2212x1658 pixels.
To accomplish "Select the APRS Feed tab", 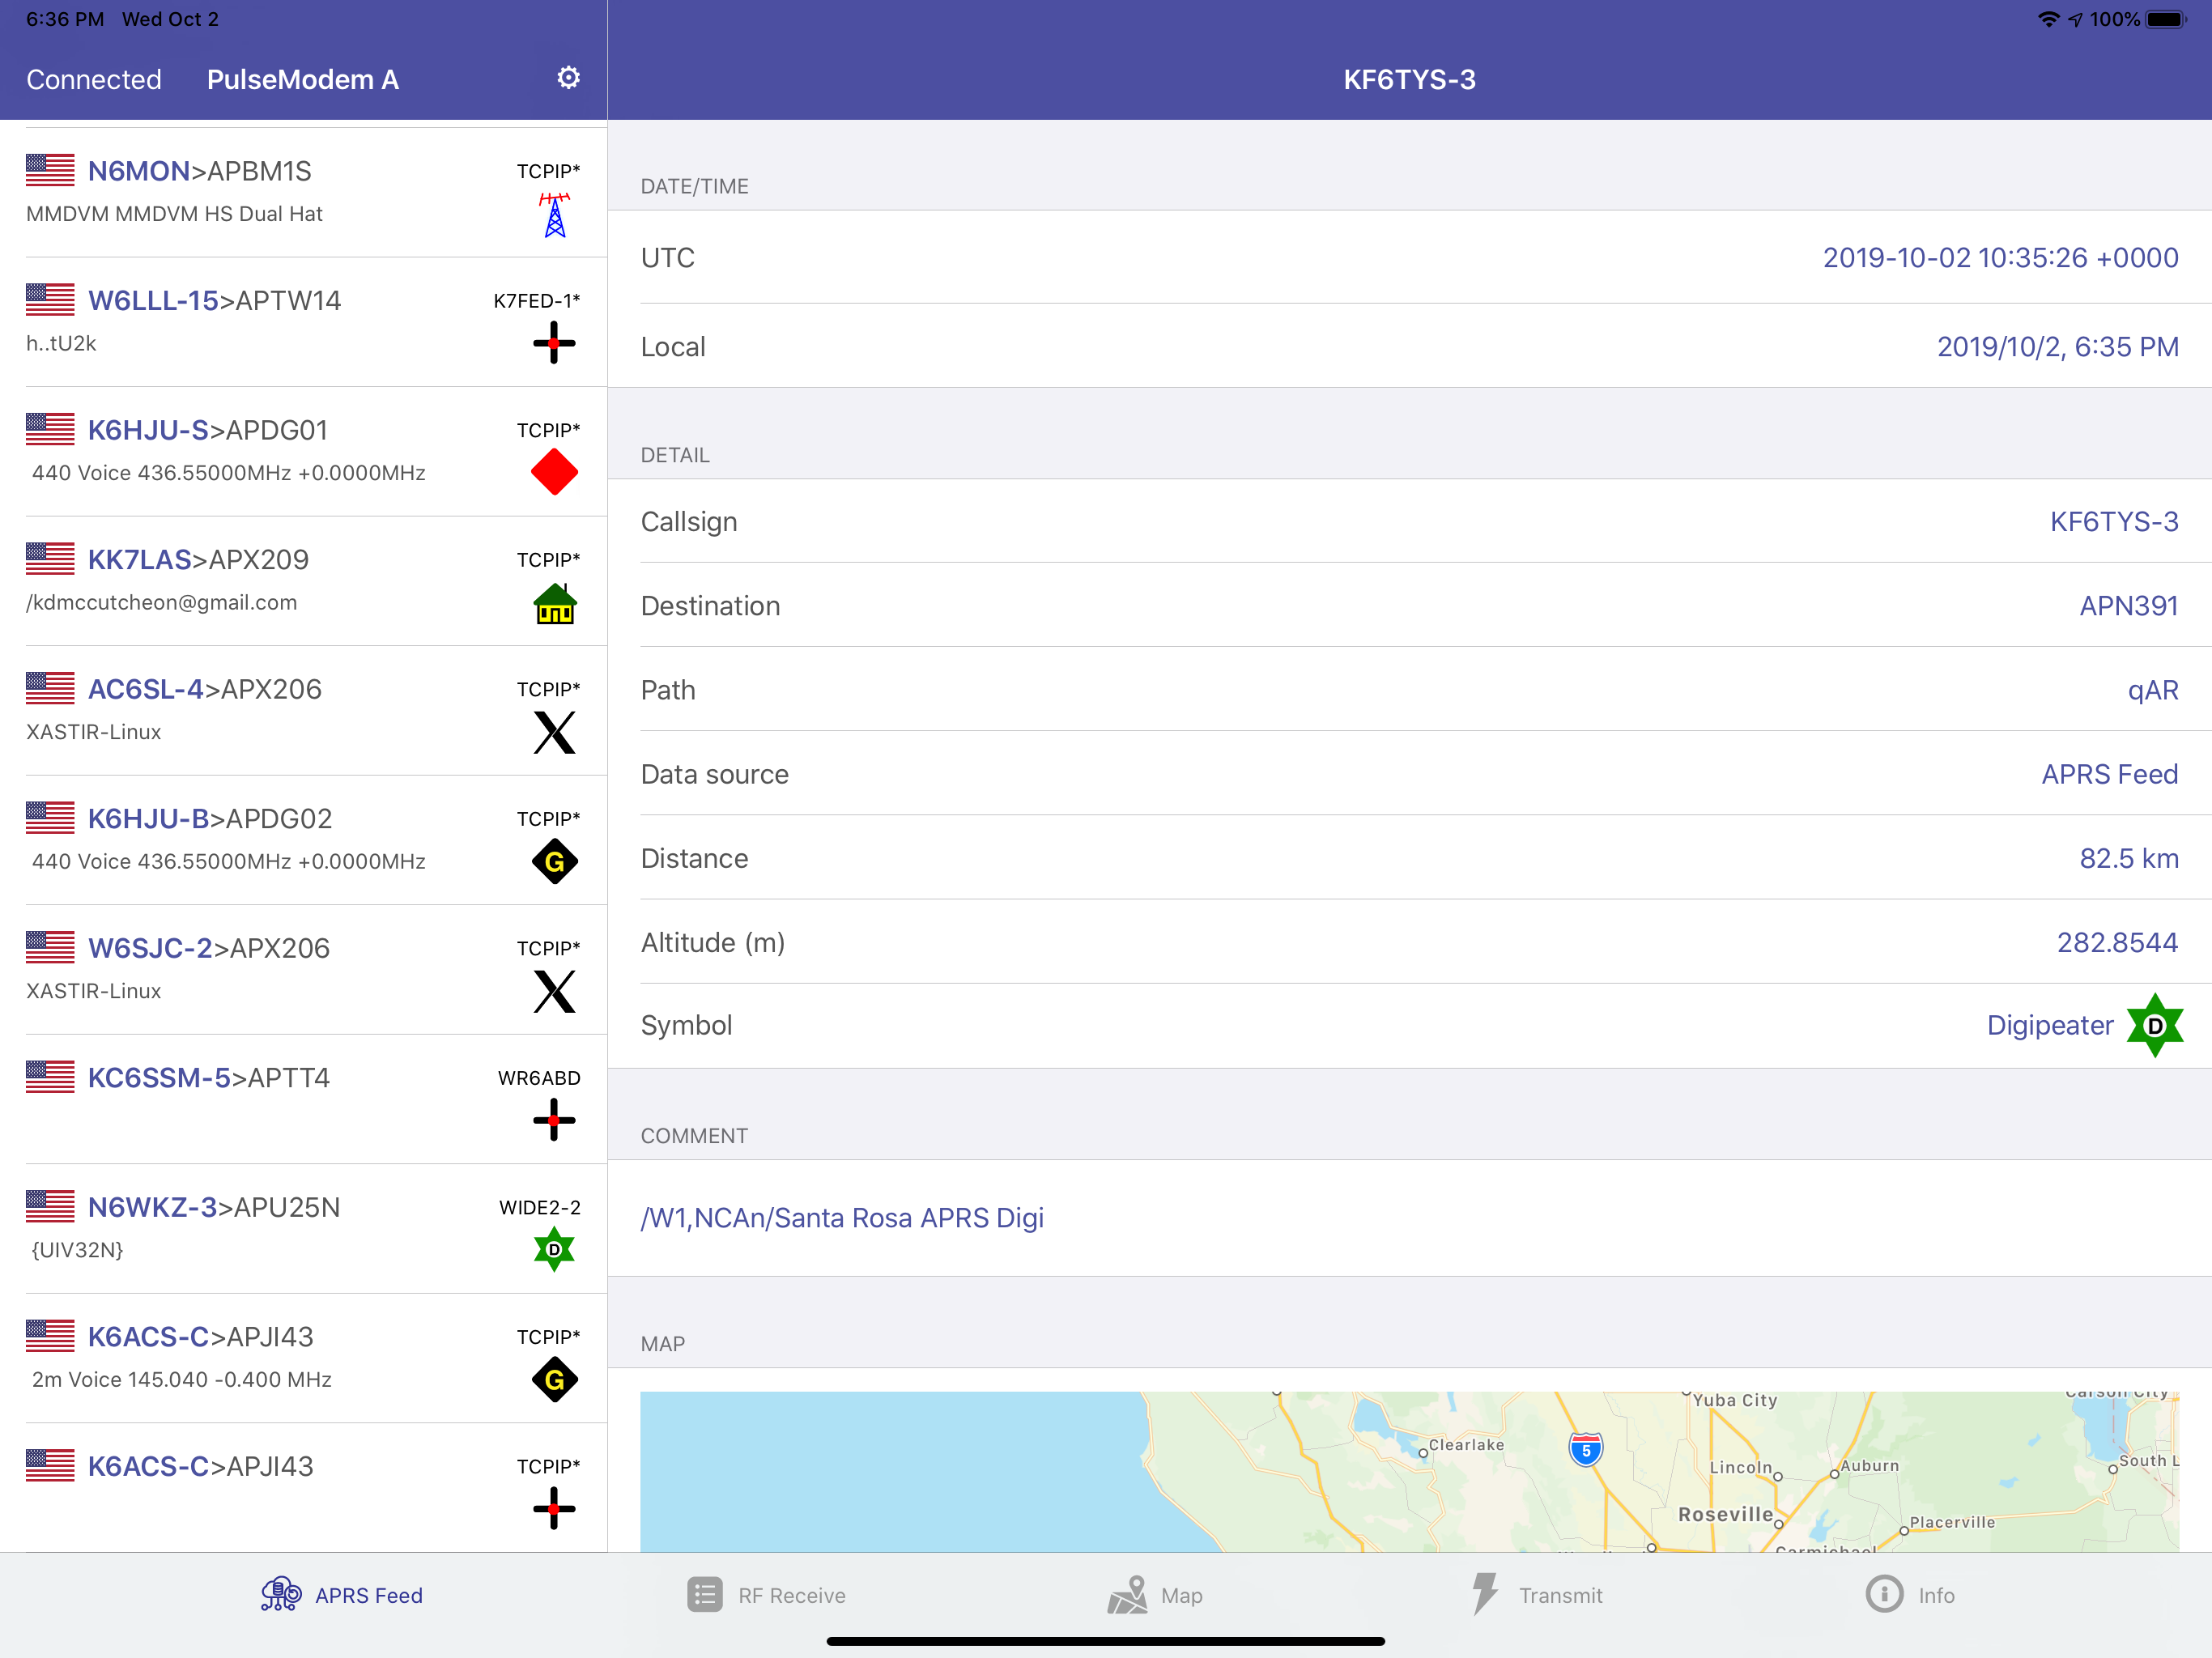I will click(342, 1595).
